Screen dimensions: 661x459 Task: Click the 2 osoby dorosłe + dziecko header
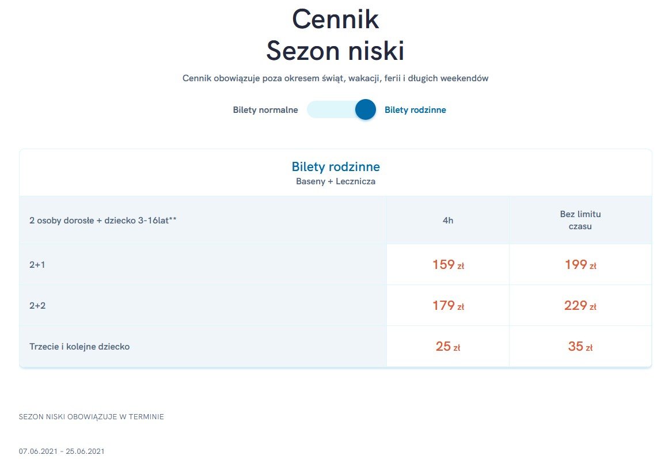pyautogui.click(x=103, y=221)
